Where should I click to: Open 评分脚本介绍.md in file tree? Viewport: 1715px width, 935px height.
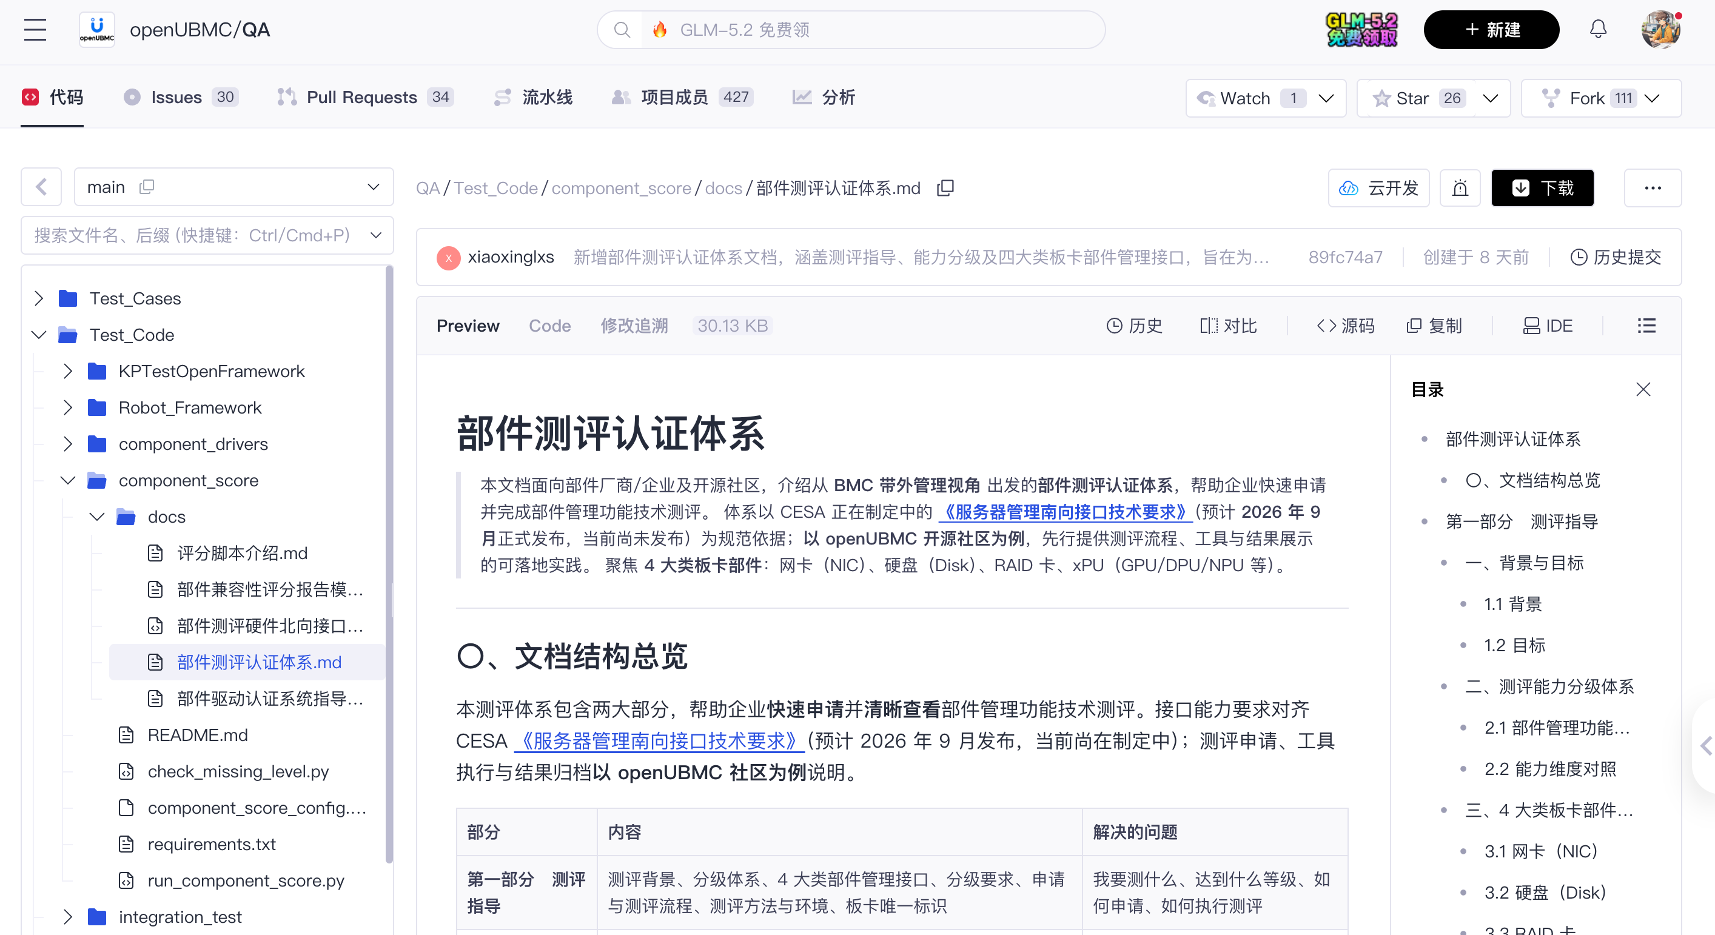tap(243, 553)
